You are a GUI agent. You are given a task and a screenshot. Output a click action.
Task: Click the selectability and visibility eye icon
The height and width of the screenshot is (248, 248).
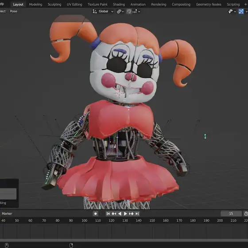pos(231,12)
